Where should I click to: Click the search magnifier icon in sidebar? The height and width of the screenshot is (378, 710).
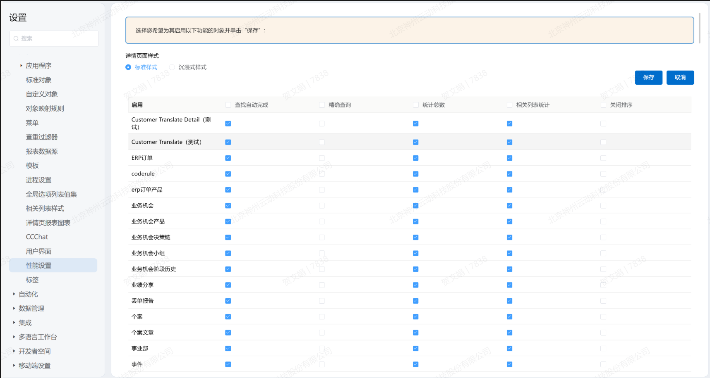pos(16,38)
